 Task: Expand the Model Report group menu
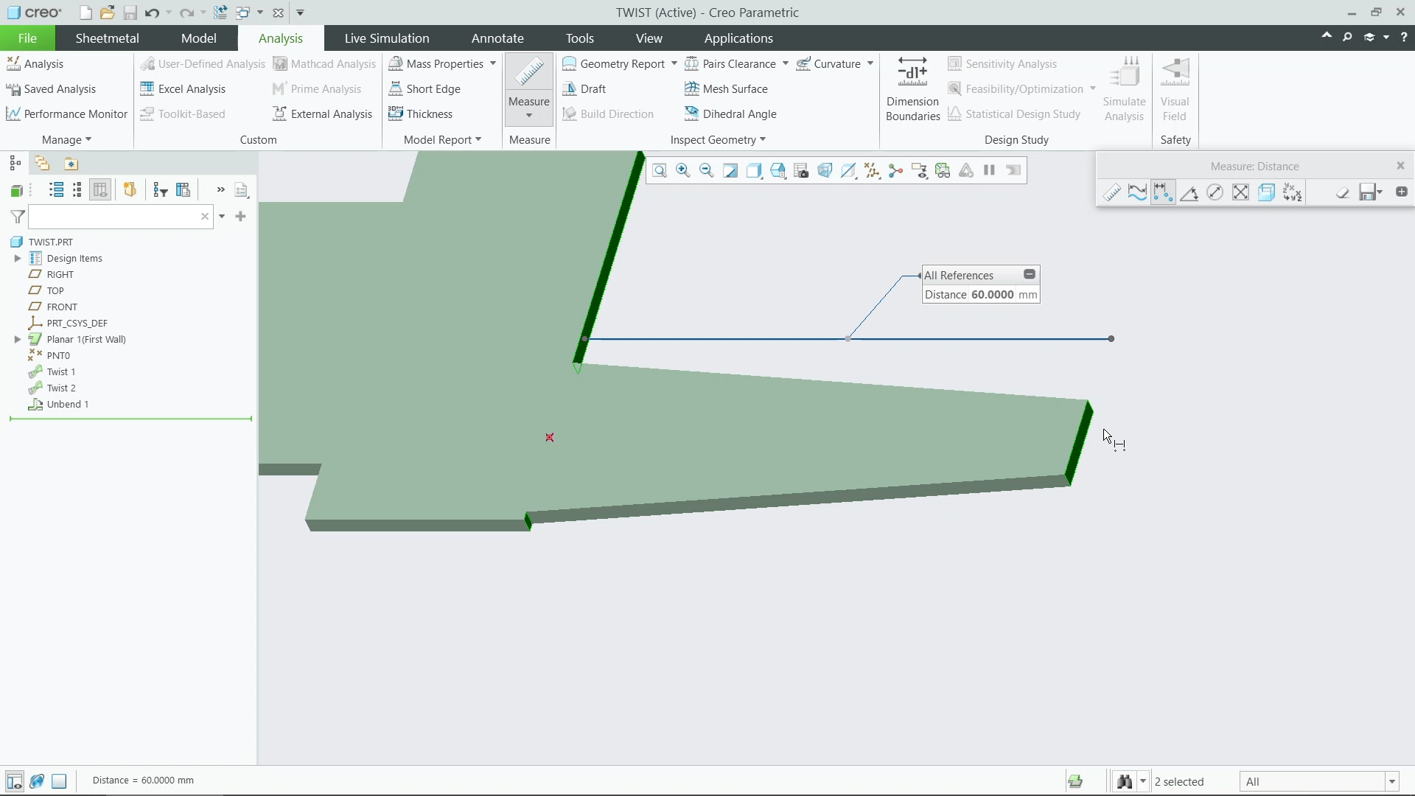pos(442,140)
